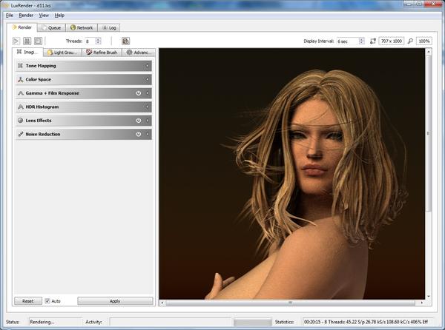Uncheck the Auto checkbox

pos(47,301)
